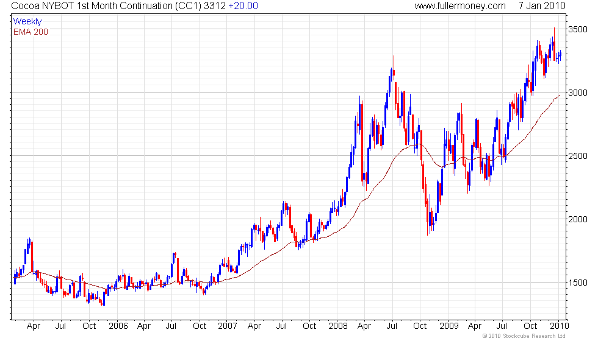Click the last price value 3312

point(215,6)
